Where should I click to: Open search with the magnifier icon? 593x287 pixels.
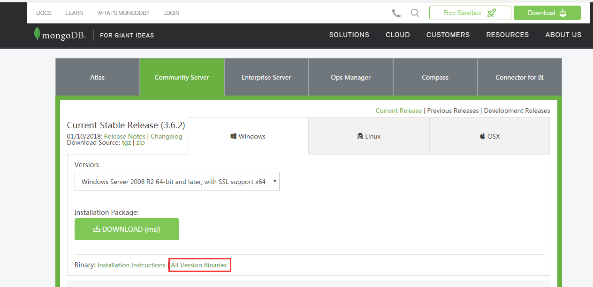point(415,13)
